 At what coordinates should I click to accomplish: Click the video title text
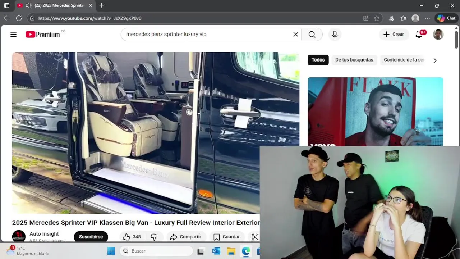coord(136,223)
